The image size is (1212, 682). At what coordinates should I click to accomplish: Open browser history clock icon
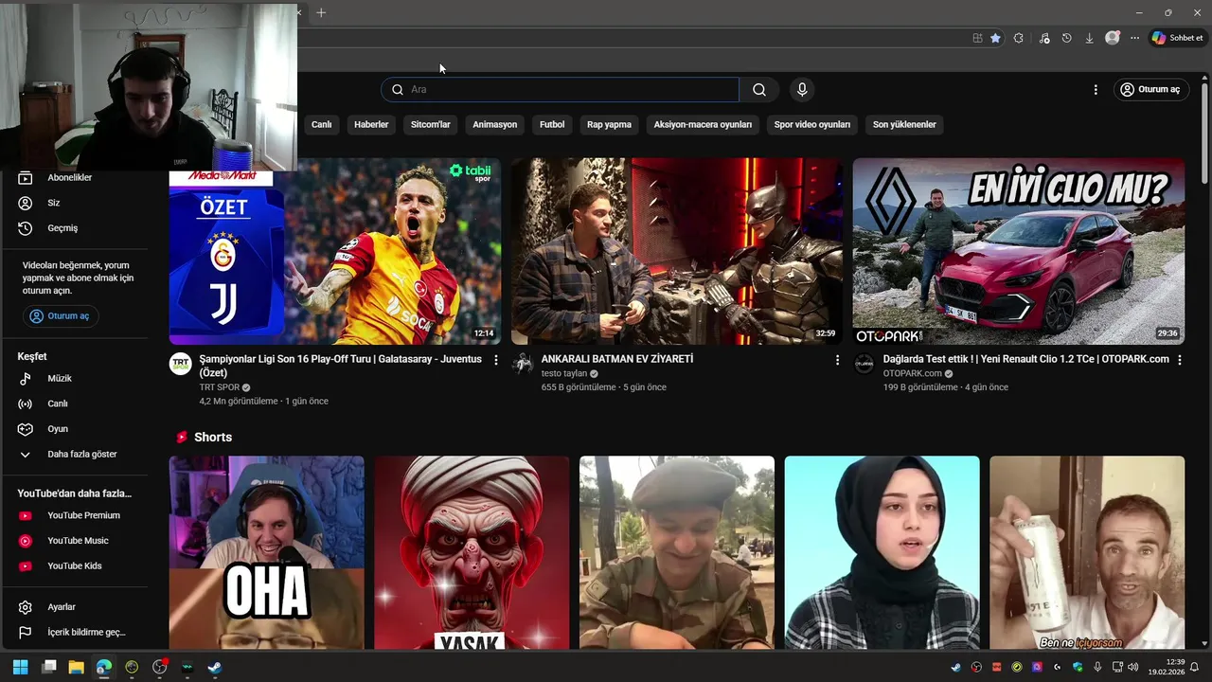click(1067, 38)
